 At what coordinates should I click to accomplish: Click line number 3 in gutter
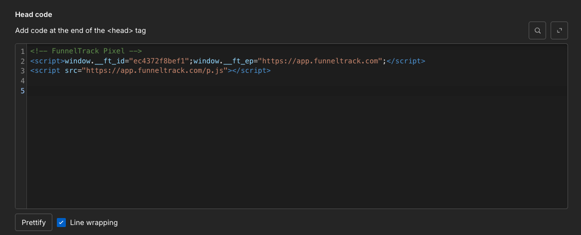pyautogui.click(x=23, y=70)
